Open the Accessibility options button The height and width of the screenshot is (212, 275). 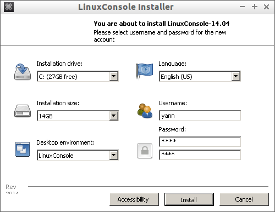[134, 199]
